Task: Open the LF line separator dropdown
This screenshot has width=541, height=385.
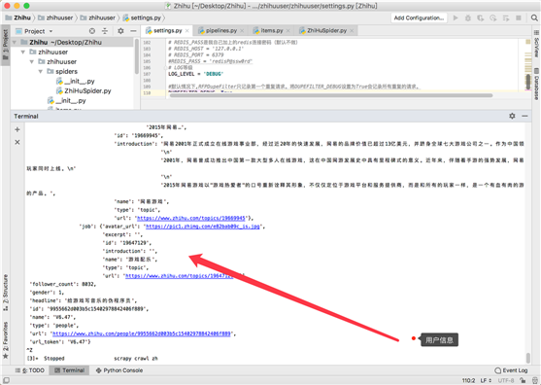Action: (486, 380)
